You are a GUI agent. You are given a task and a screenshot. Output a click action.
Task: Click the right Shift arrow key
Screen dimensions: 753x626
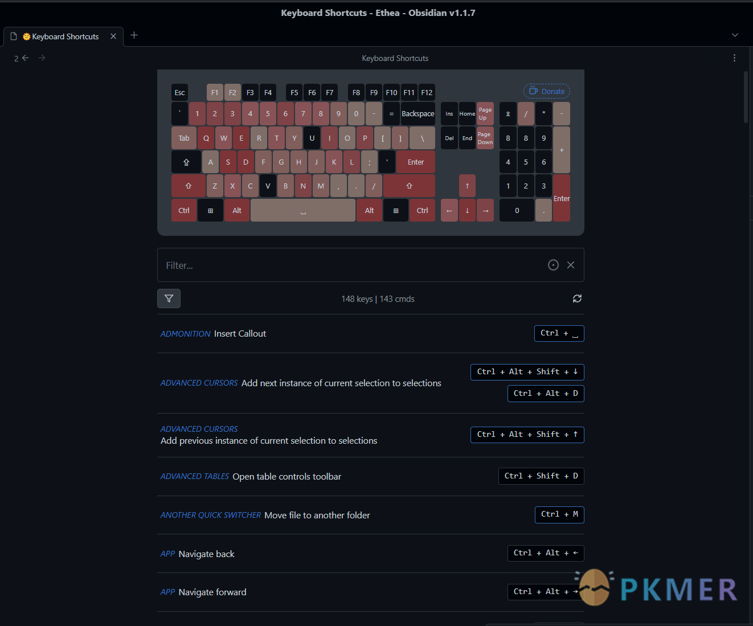(x=409, y=186)
